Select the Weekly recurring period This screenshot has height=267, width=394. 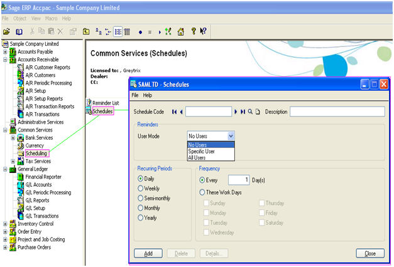tap(140, 188)
